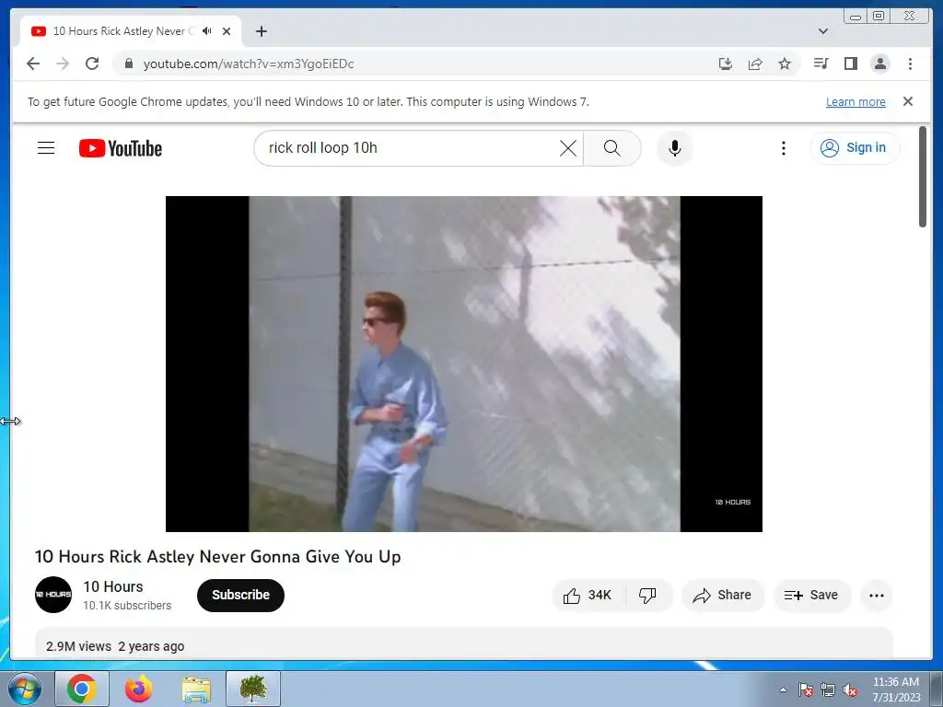Open YouTube settings three-dot menu

[783, 148]
